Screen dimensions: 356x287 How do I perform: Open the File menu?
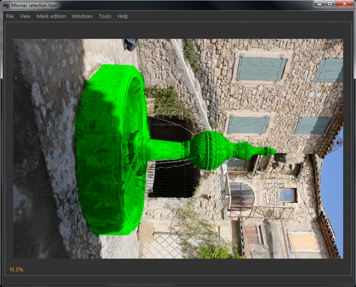[10, 16]
